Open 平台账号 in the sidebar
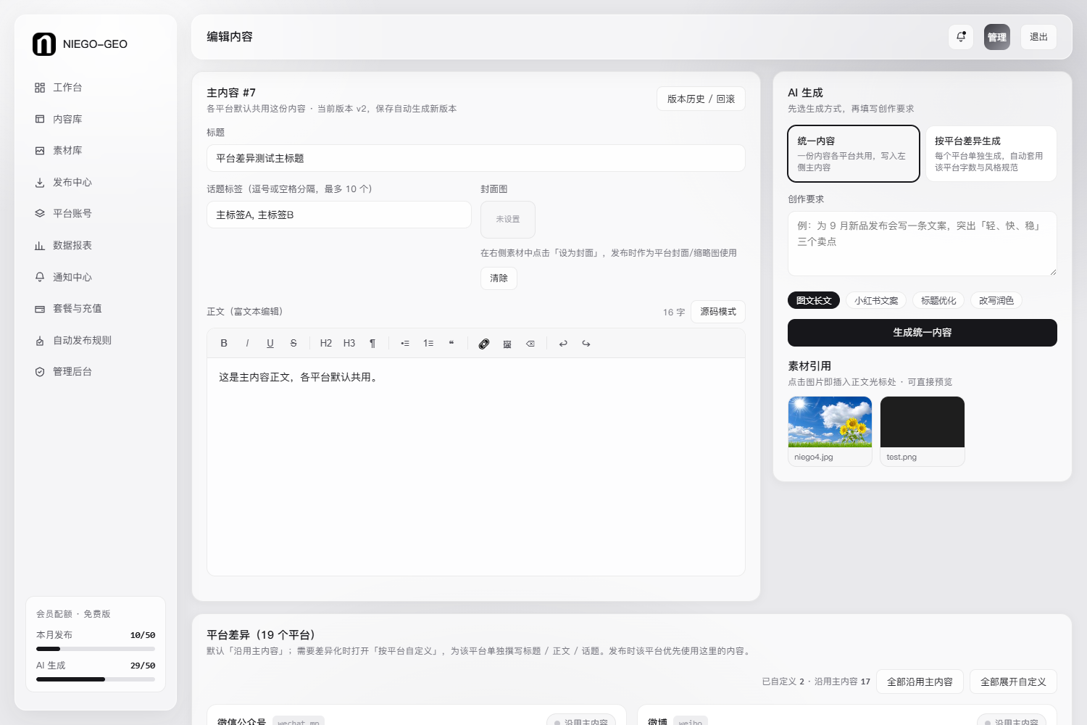Image resolution: width=1087 pixels, height=725 pixels. point(96,214)
